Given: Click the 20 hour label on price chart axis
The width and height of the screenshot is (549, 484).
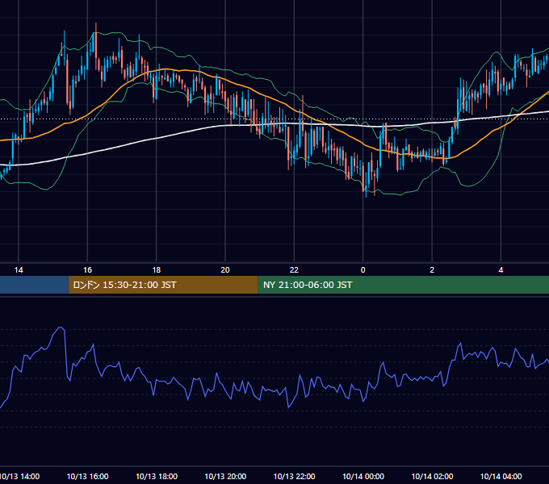Looking at the screenshot, I should [x=225, y=270].
